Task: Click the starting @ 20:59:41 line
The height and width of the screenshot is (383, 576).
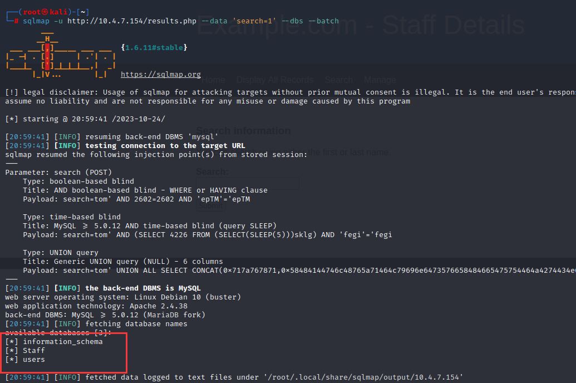Action: (85, 119)
